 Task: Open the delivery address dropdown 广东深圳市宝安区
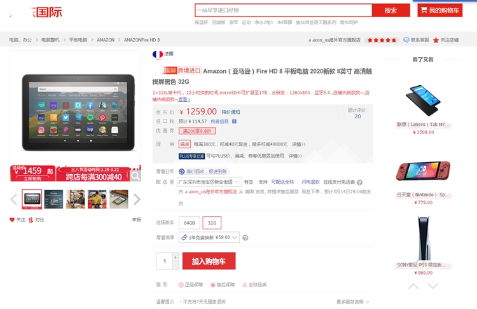point(209,182)
